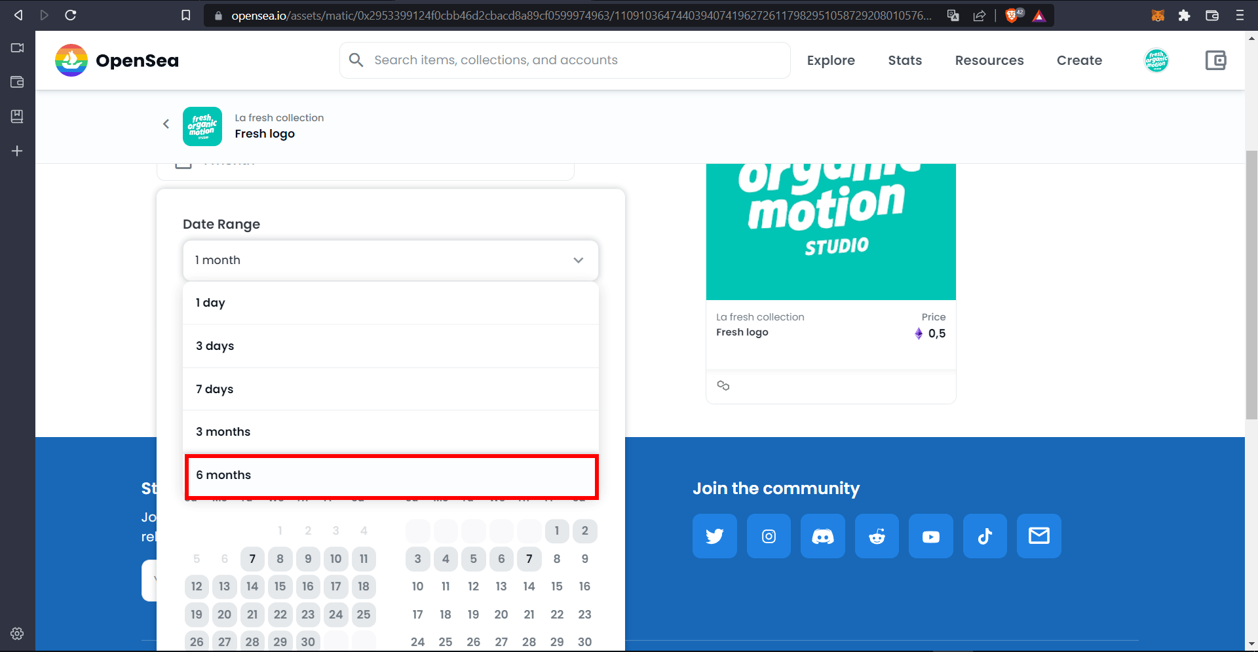Open the Create menu

tap(1079, 60)
